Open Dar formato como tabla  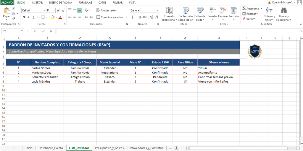[186, 14]
